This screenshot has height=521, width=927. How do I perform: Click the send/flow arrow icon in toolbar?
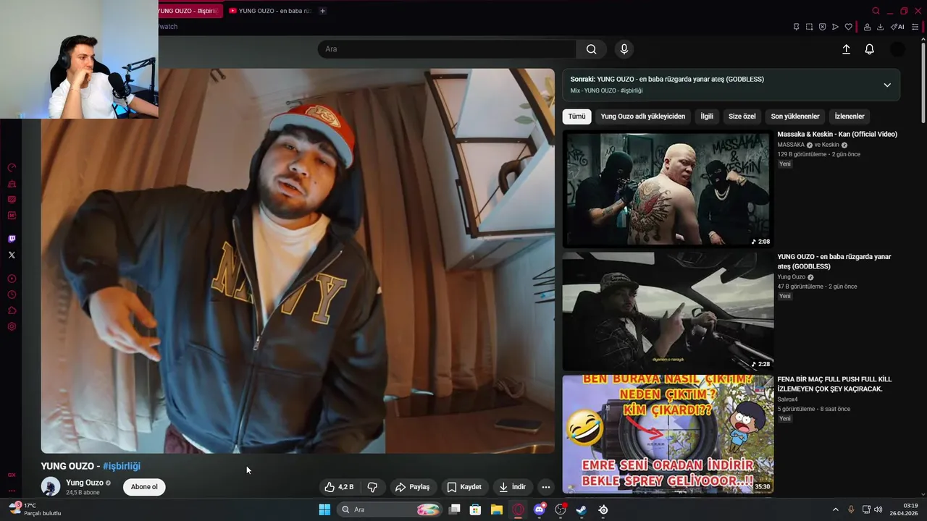(x=835, y=27)
